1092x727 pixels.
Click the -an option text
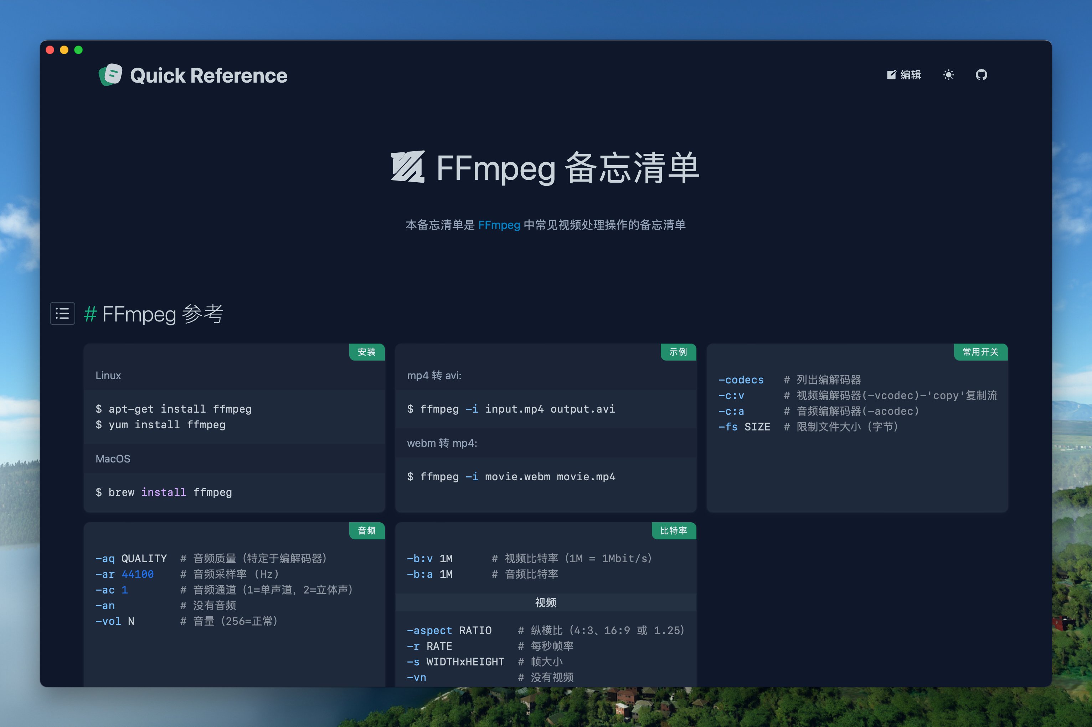(x=105, y=606)
